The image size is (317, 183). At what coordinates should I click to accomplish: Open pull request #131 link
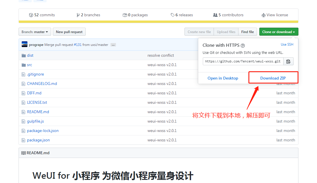point(78,45)
